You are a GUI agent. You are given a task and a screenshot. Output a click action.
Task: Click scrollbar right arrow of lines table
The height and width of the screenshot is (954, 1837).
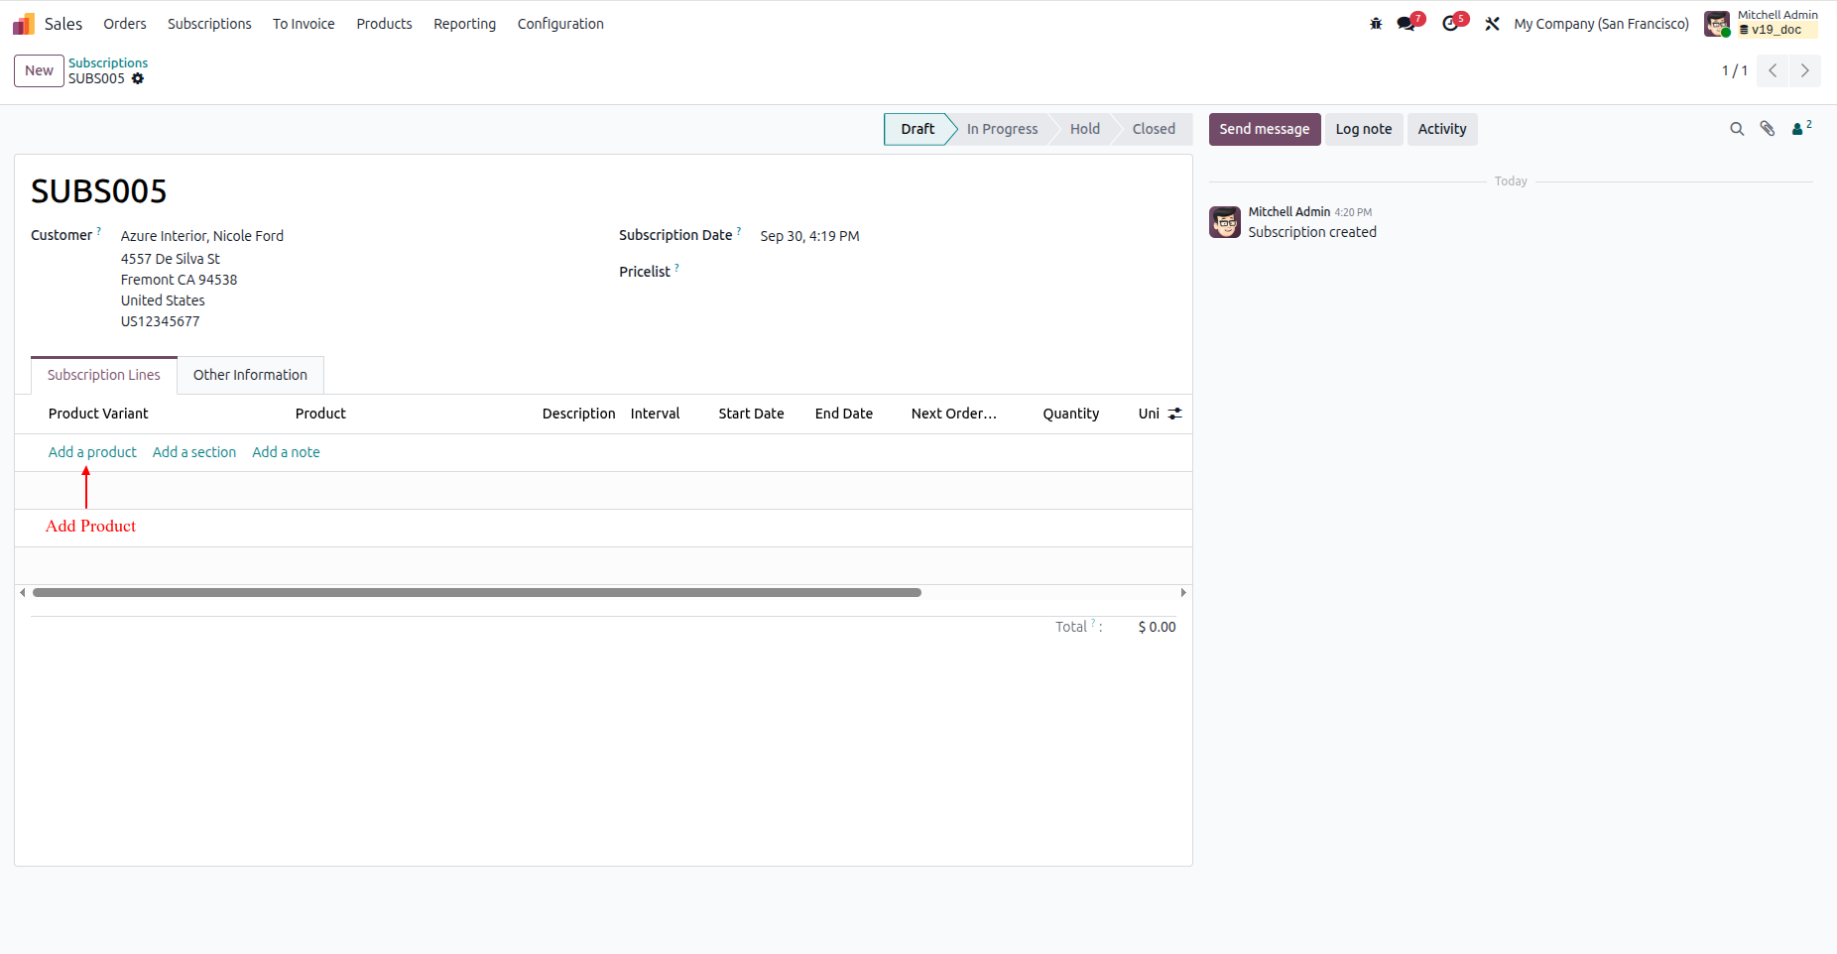[1183, 593]
